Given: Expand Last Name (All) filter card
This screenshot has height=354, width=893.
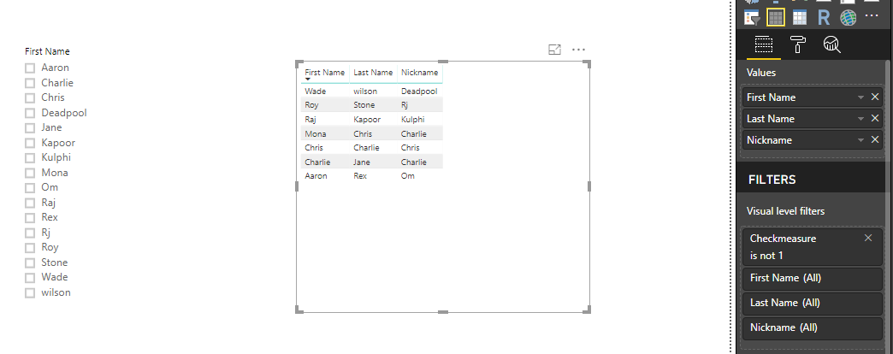Looking at the screenshot, I should tap(812, 303).
